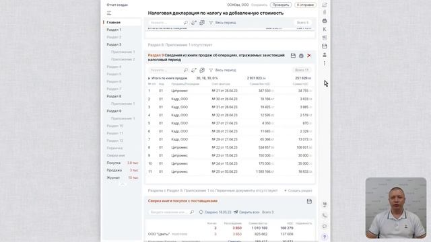Image resolution: width=431 pixels, height=242 pixels.
Task: Click the Сверка книги покупок с поставщиками heading
Action: click(183, 201)
